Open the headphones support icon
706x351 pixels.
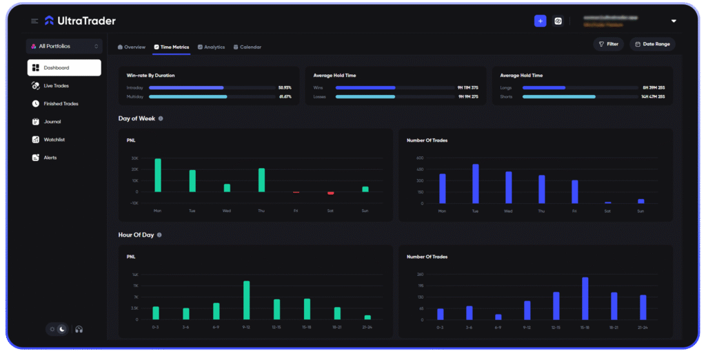[x=79, y=329]
